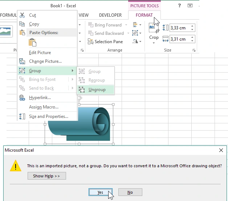Select Cut from the context menu

click(x=32, y=15)
